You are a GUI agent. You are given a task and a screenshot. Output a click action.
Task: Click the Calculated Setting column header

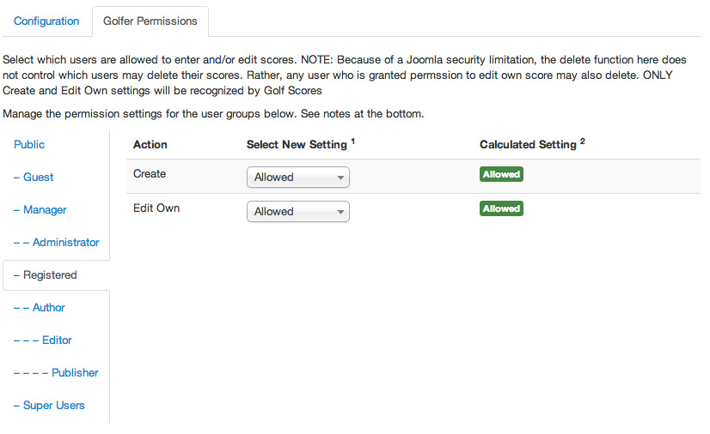533,144
